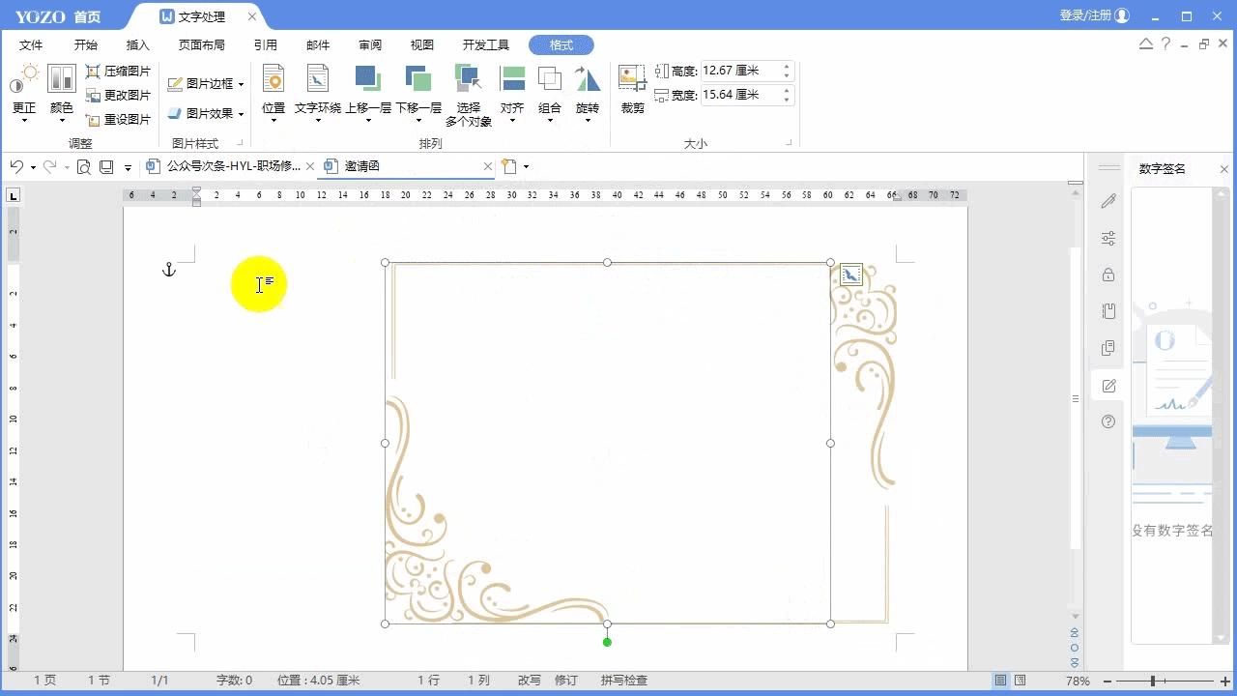Toggle Revision tracking (修订) in status bar
The width and height of the screenshot is (1237, 696).
click(565, 681)
